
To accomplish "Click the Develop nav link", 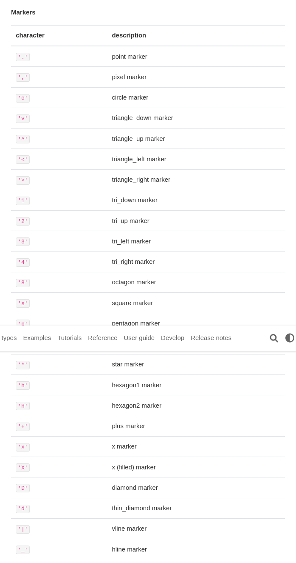I will coord(172,338).
